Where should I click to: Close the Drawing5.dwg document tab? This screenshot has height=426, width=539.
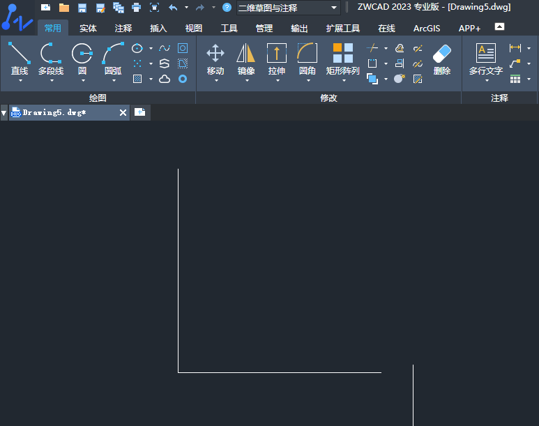click(x=123, y=112)
